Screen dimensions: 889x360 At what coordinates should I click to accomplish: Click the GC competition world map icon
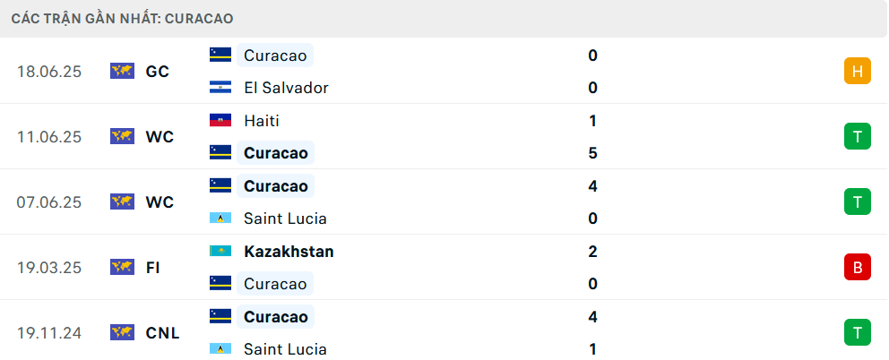click(x=123, y=71)
